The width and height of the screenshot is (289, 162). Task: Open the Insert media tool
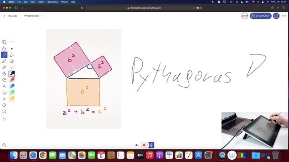point(4,93)
